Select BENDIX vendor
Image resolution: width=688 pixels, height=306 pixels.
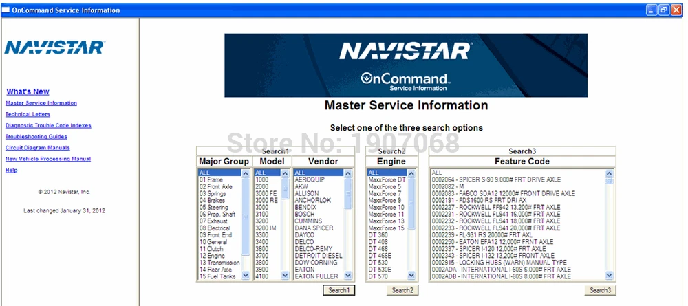(x=319, y=208)
